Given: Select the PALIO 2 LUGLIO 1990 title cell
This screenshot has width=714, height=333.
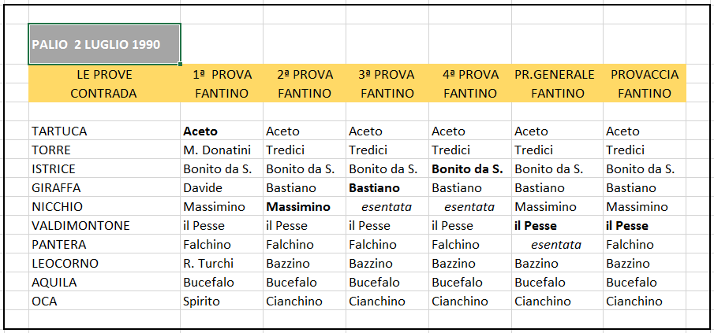Looking at the screenshot, I should tap(104, 44).
